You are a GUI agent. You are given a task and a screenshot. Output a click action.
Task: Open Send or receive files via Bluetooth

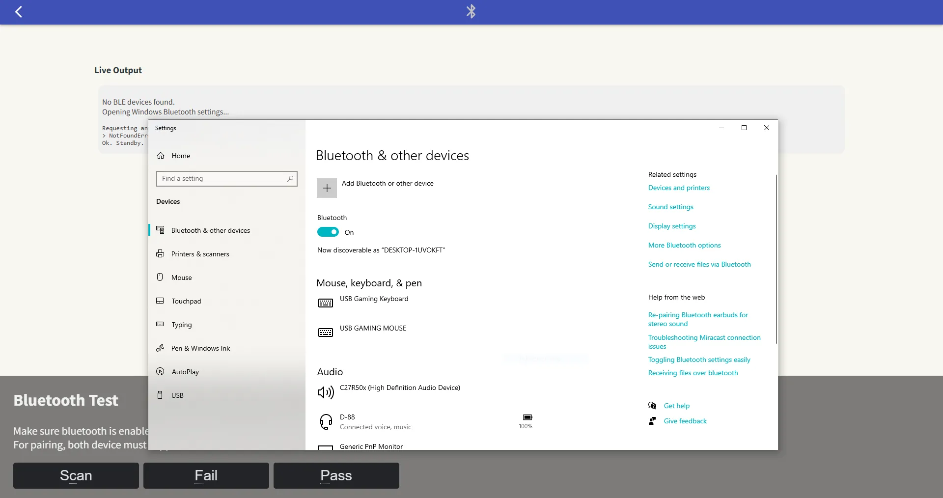(x=699, y=264)
